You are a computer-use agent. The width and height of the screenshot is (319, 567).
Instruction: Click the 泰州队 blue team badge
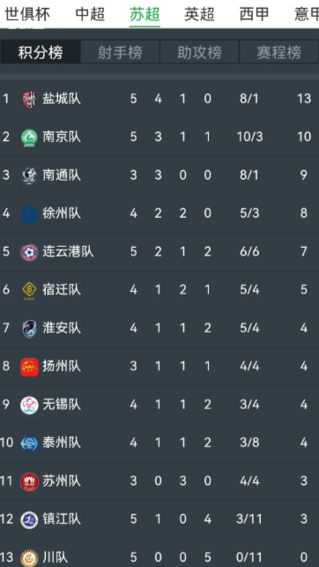29,444
